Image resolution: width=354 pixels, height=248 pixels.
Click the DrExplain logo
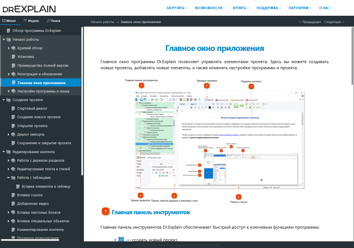(29, 9)
